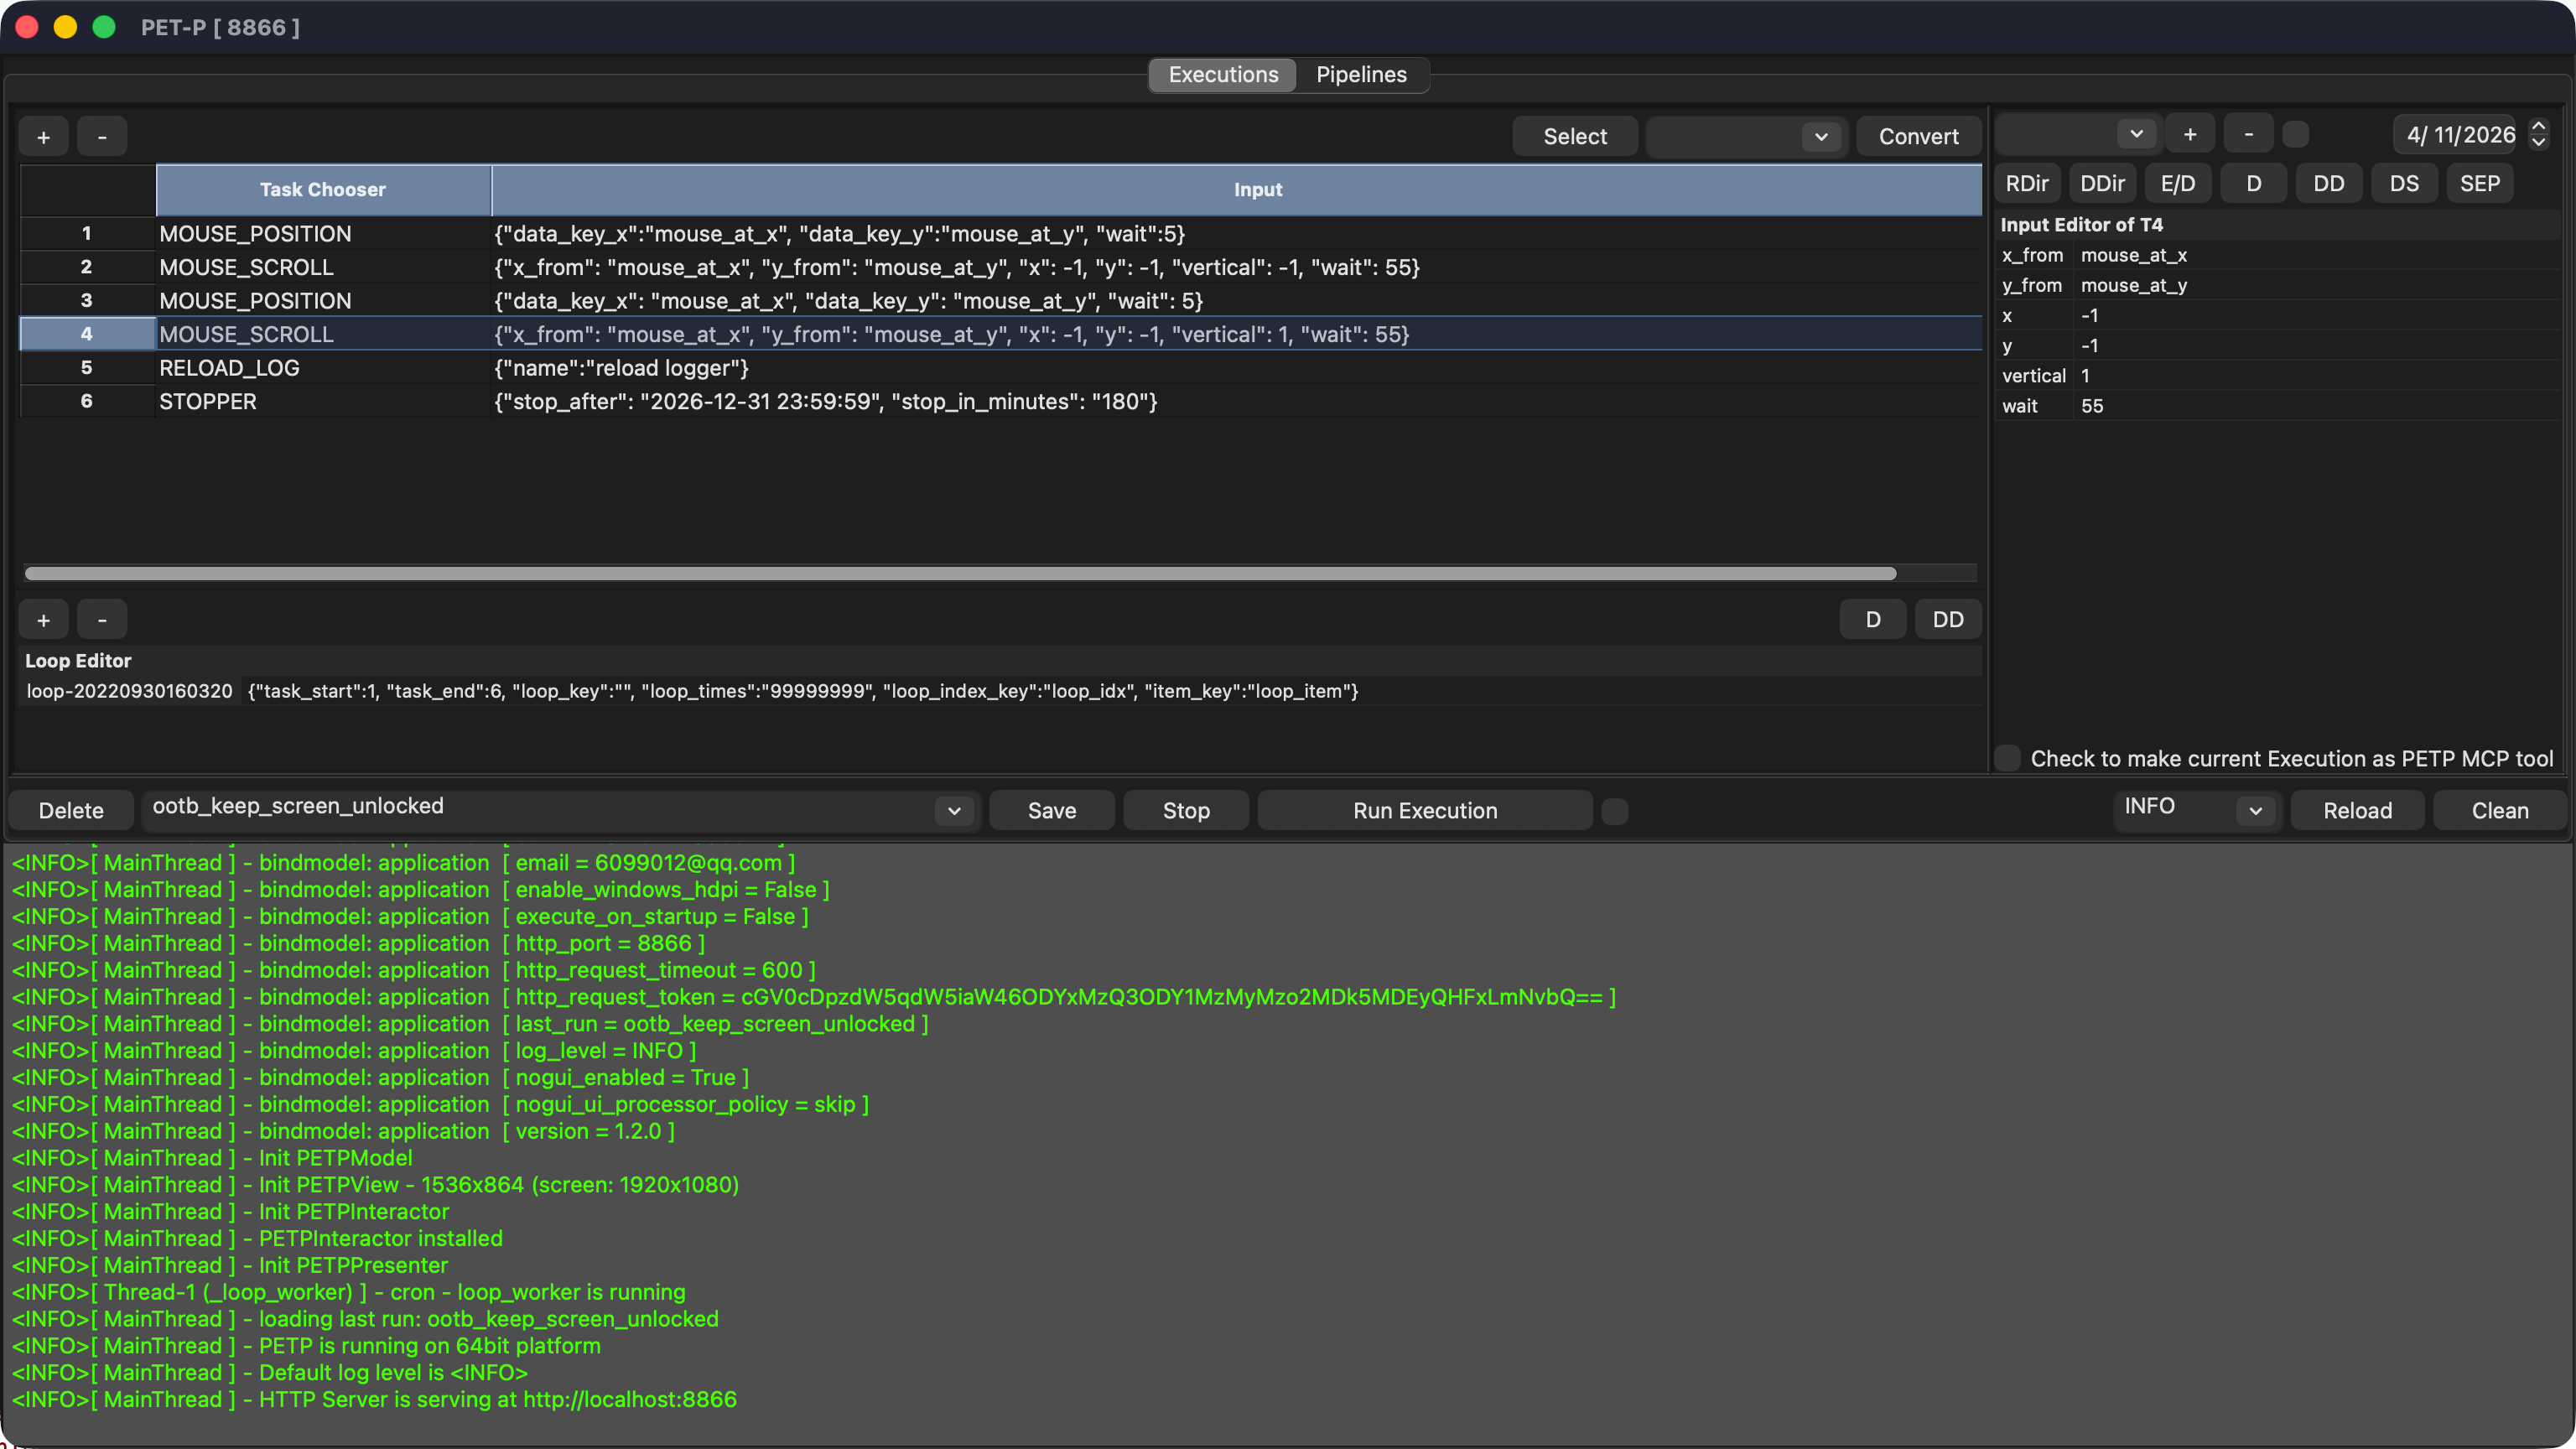
Task: Click the DS icon in the right panel
Action: pos(2404,183)
